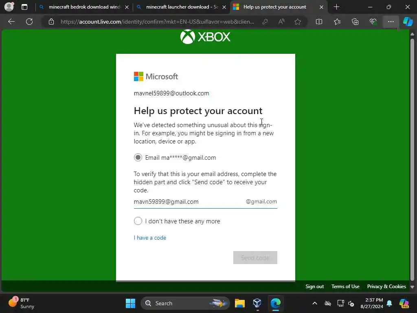Open the tab actions menu icon
417x313 pixels.
[x=24, y=7]
